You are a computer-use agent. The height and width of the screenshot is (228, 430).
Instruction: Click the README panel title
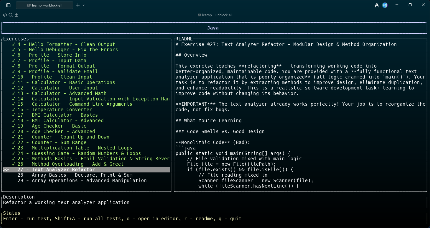[184, 39]
